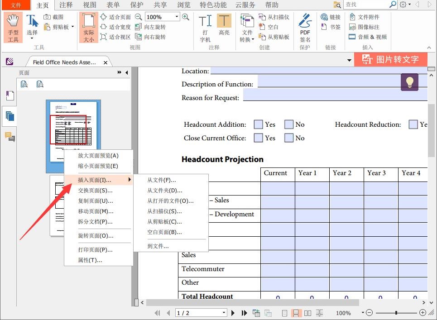Switch to the Comment (注释) ribbon tab
The image size is (437, 320).
click(x=66, y=5)
